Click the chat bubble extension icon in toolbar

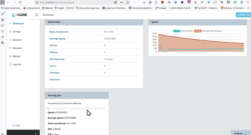coord(228,2)
